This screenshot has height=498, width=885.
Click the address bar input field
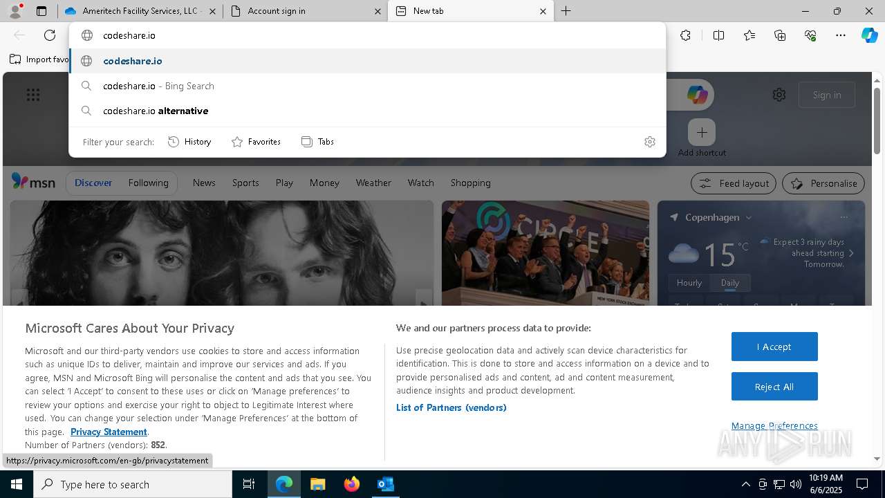367,35
